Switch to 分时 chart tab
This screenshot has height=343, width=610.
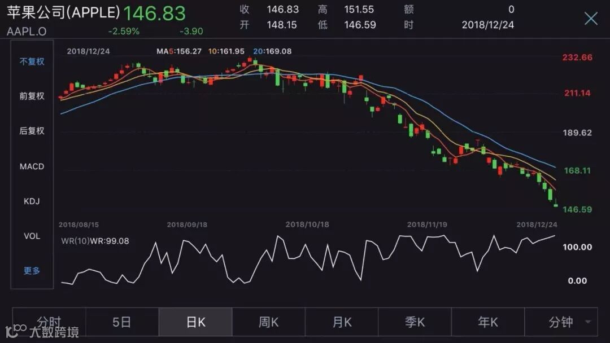pyautogui.click(x=49, y=322)
